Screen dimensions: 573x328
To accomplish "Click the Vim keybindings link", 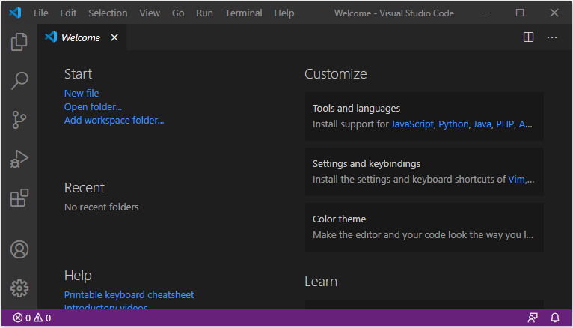I will [516, 180].
